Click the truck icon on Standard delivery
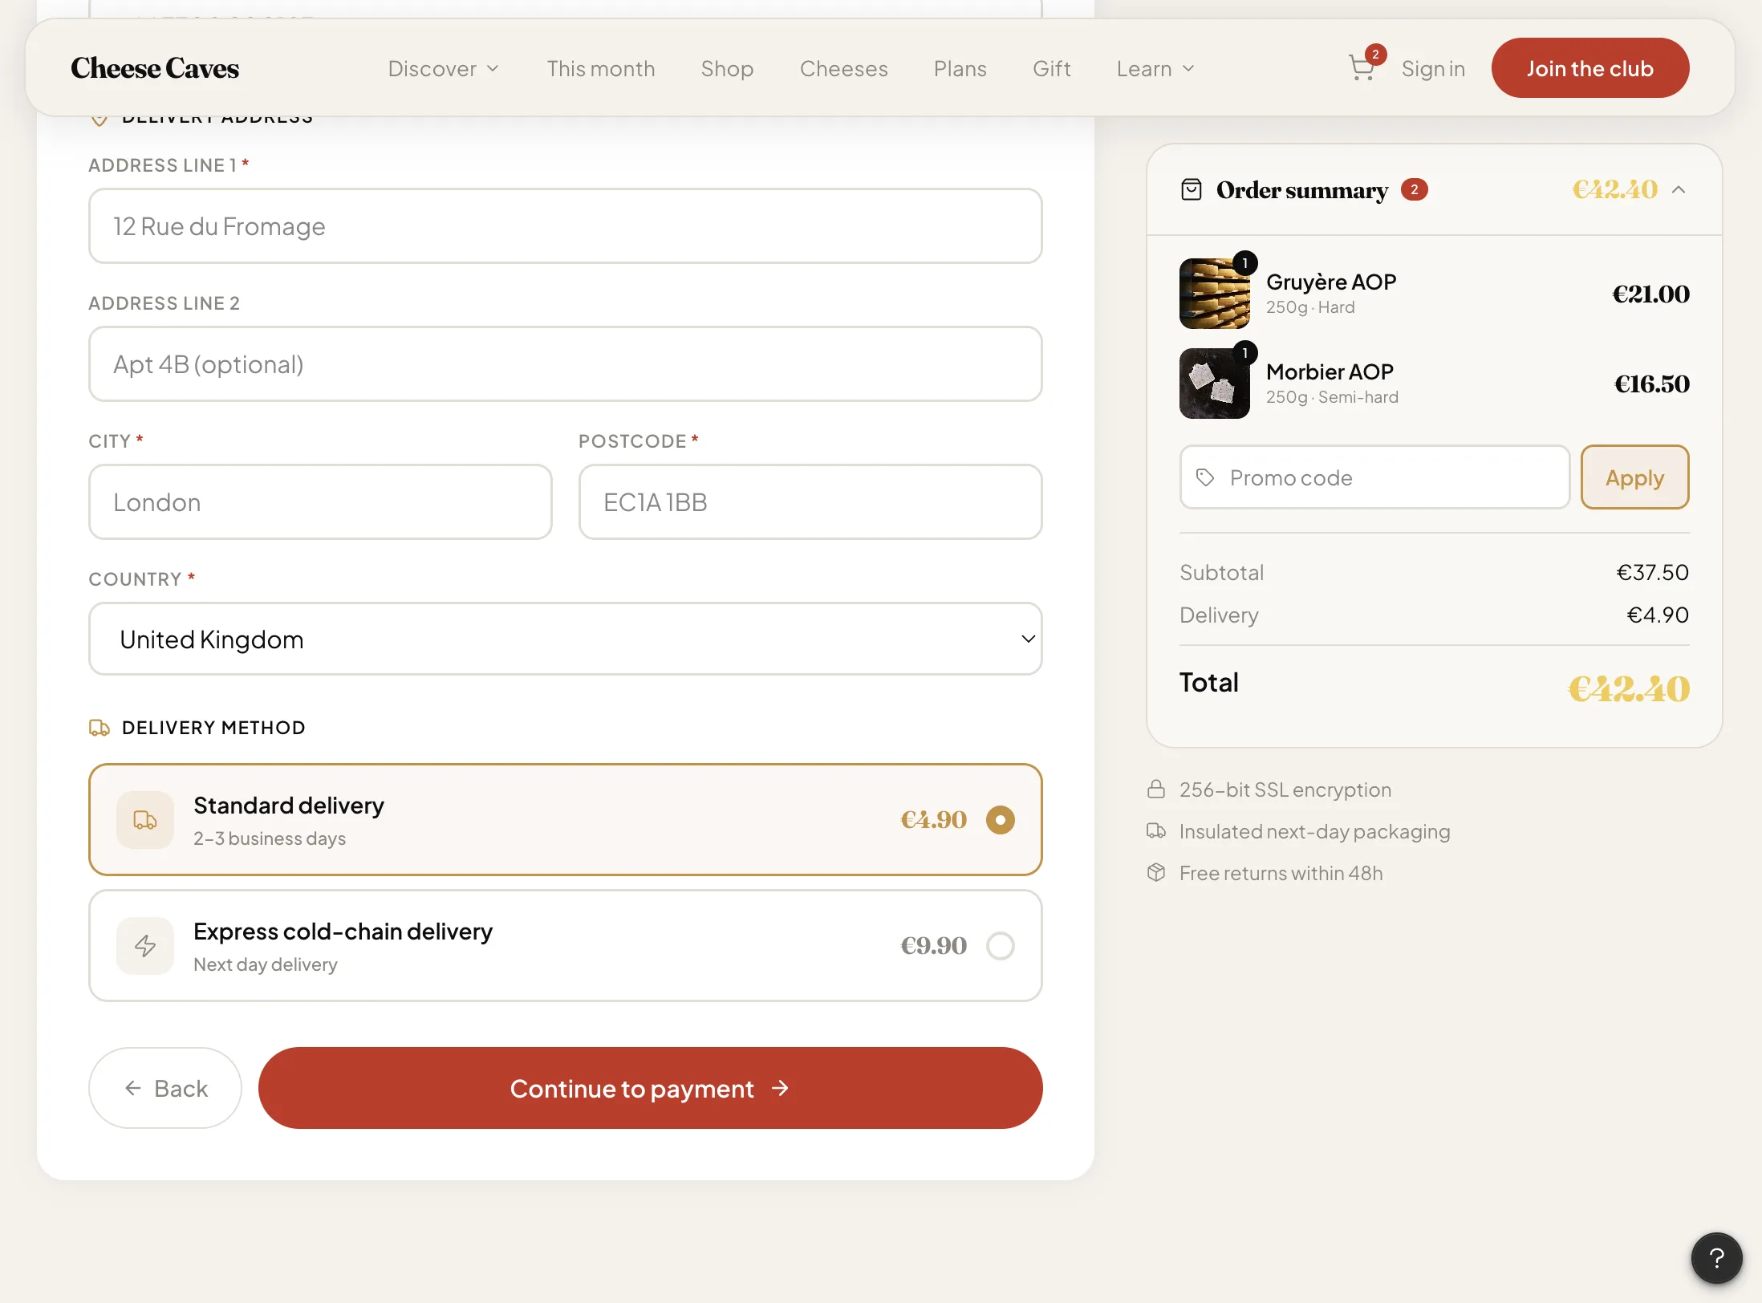The height and width of the screenshot is (1303, 1762). coord(144,819)
